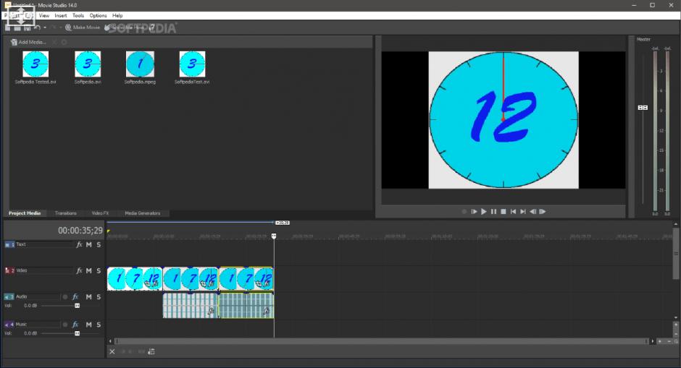681x368 pixels.
Task: Click the Music track volume slider handle
Action: click(x=77, y=333)
